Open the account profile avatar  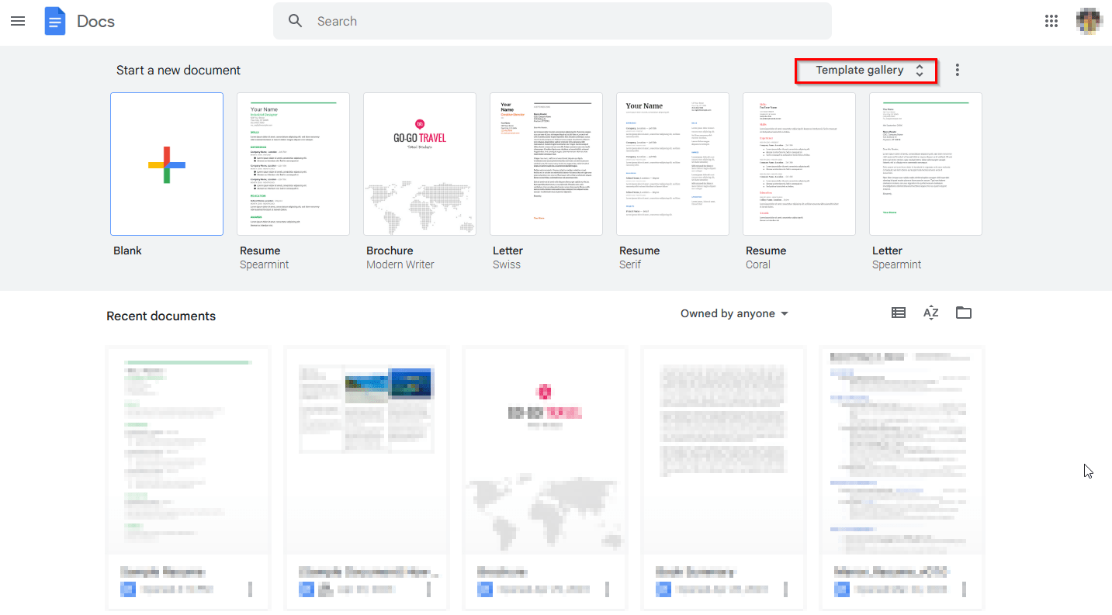click(1089, 21)
